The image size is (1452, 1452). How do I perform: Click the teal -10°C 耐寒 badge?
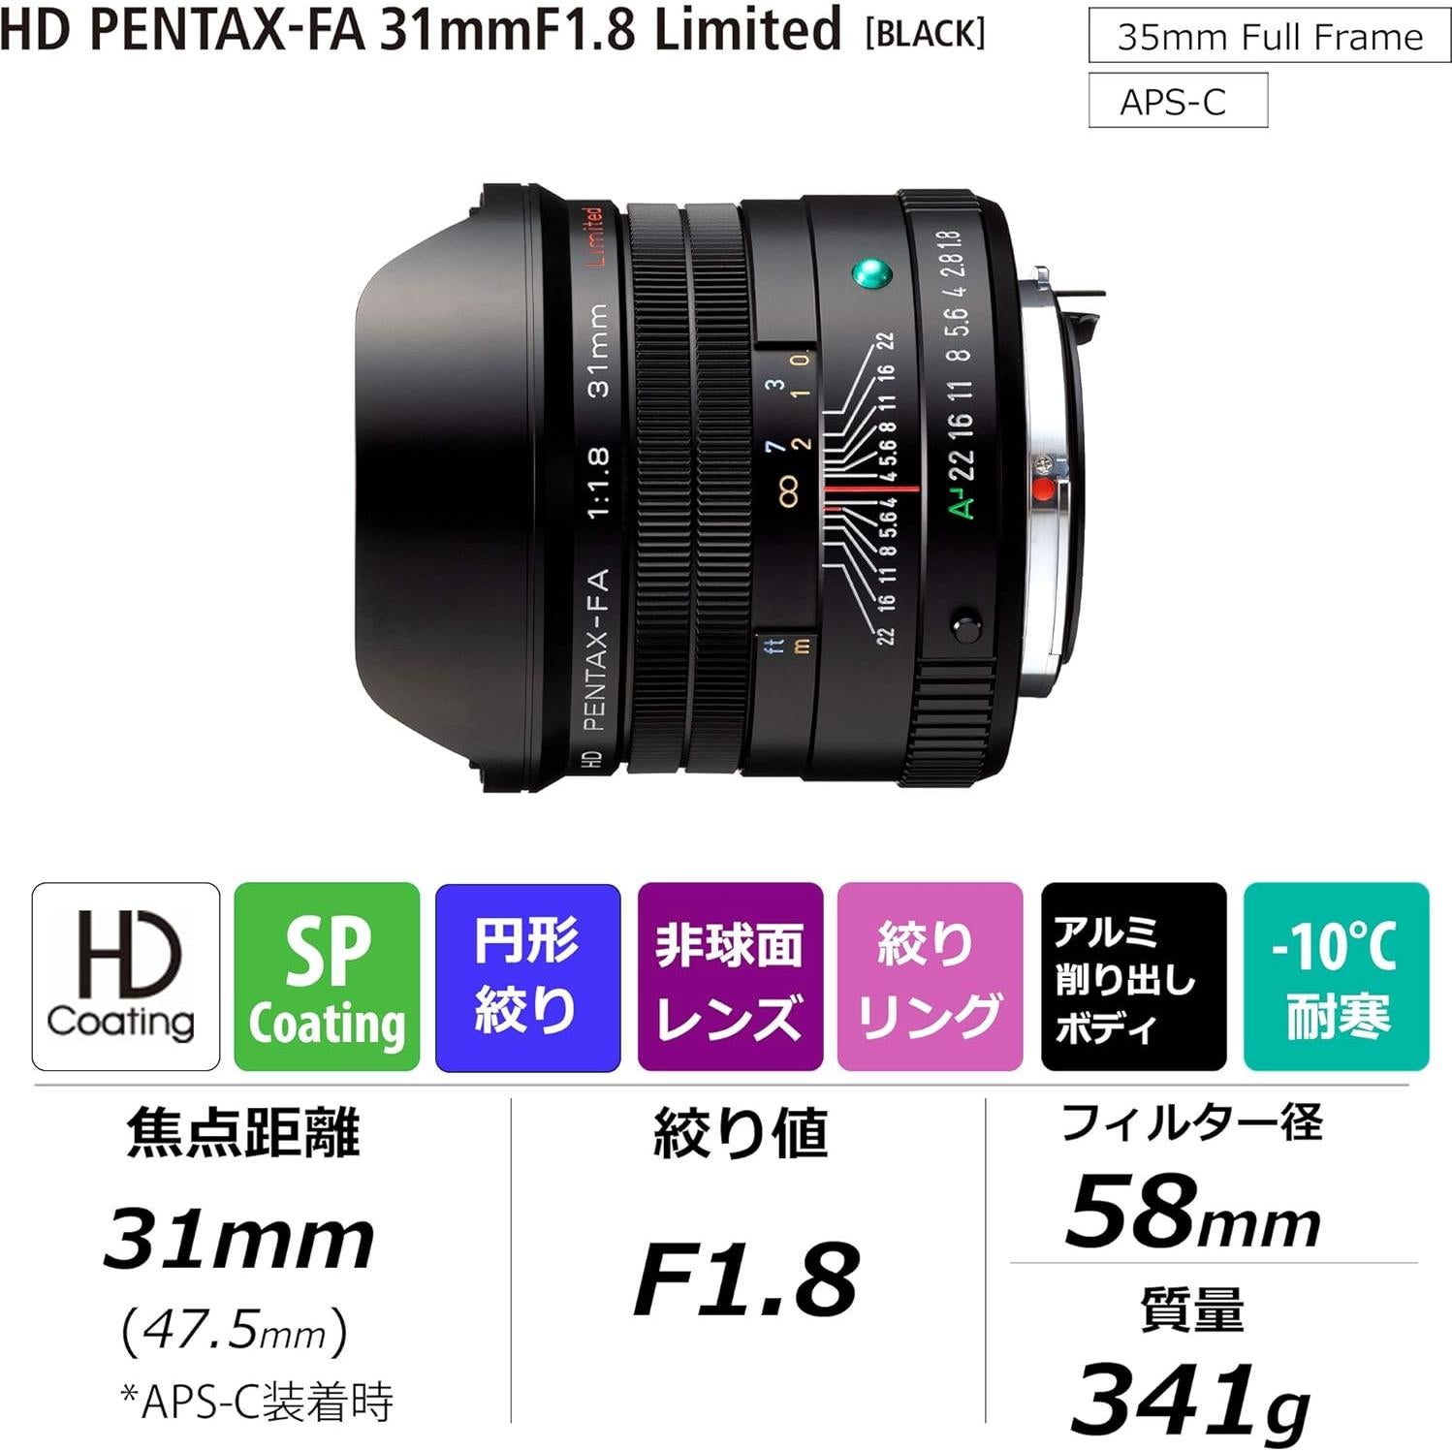[x=1337, y=976]
